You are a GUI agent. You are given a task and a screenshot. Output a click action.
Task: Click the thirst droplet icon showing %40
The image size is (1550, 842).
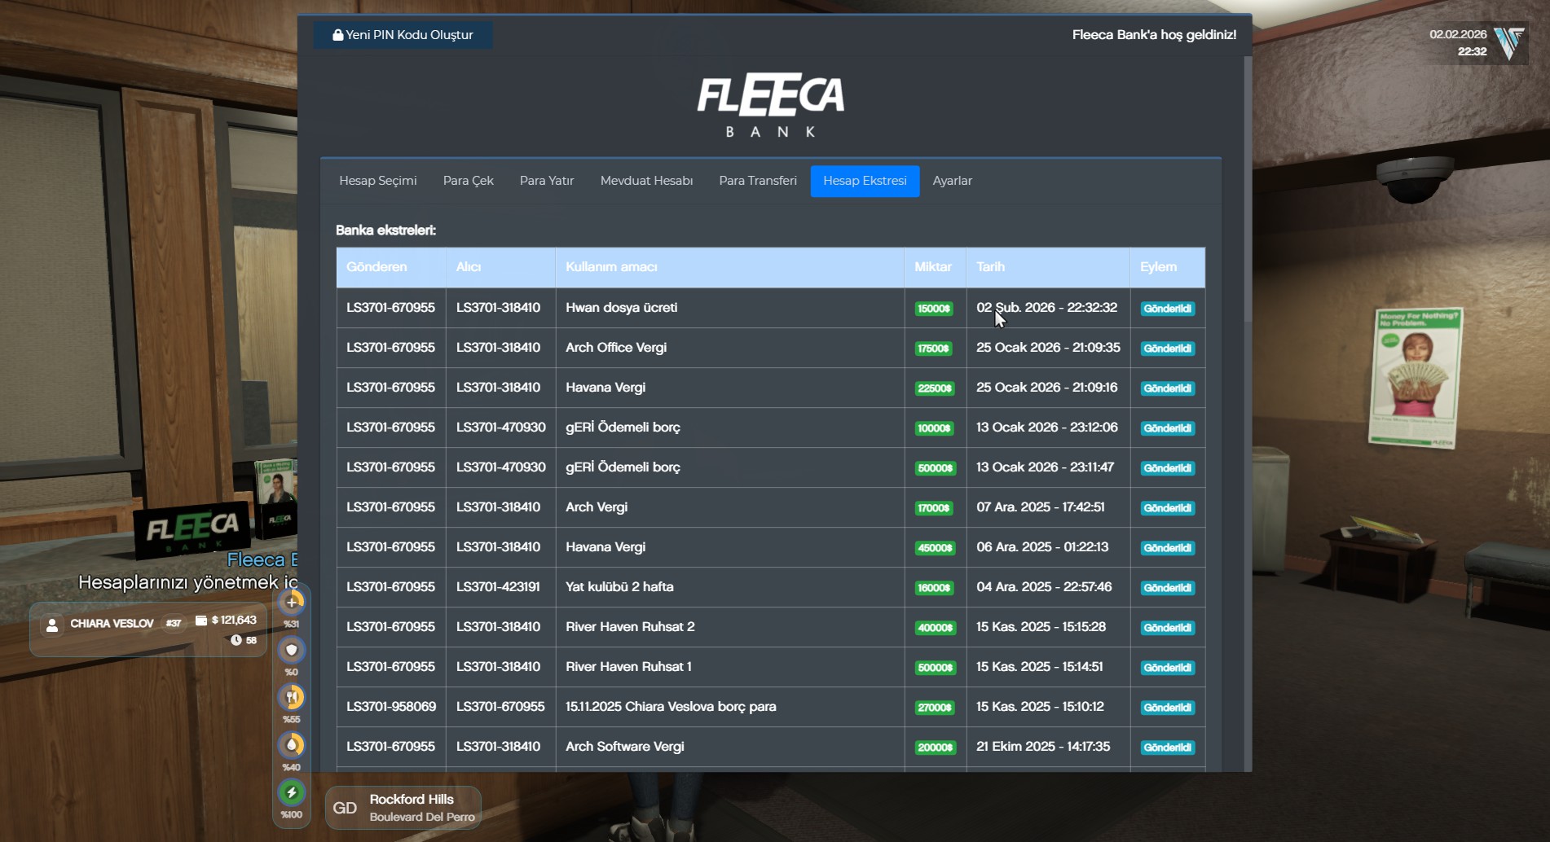click(x=292, y=745)
